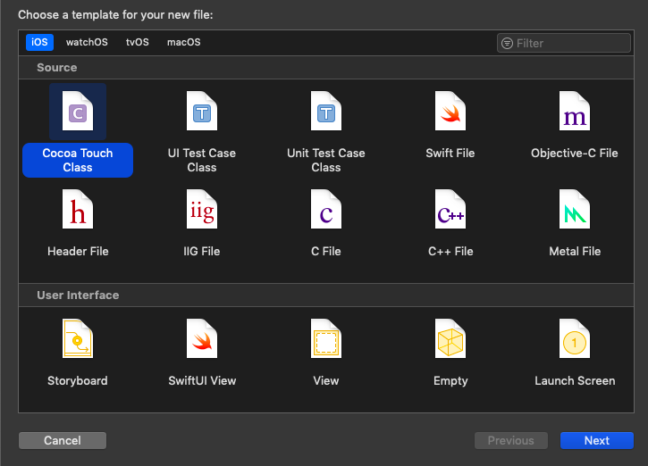
Task: Click the 'UI Test Case Class' label
Action: pos(202,160)
